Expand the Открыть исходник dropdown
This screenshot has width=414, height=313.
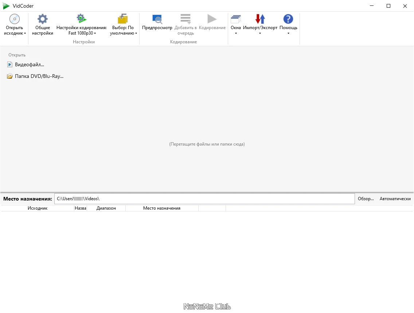click(x=25, y=33)
